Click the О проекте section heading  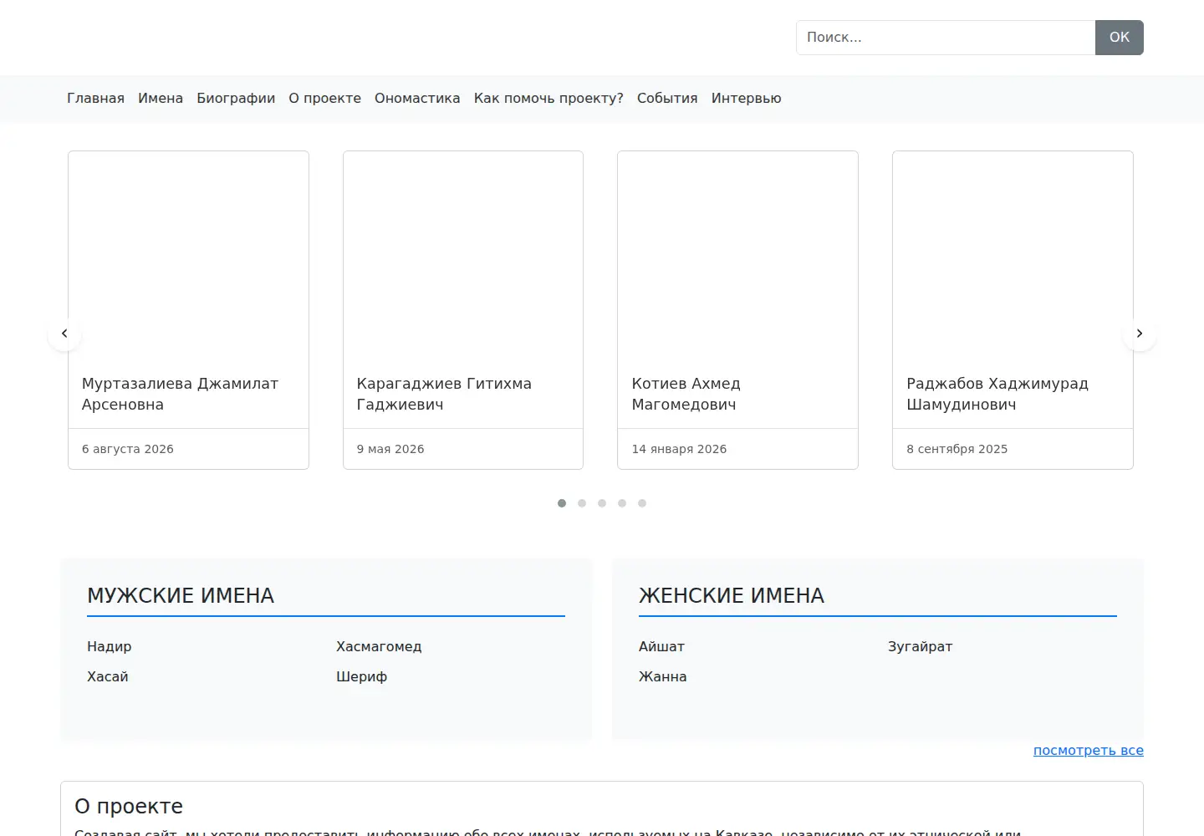129,806
